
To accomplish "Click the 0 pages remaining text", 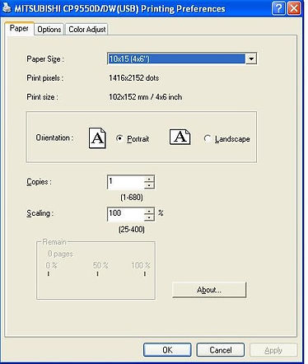I will click(60, 254).
